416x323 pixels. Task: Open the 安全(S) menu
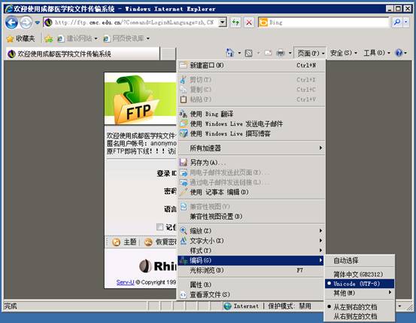pos(343,53)
